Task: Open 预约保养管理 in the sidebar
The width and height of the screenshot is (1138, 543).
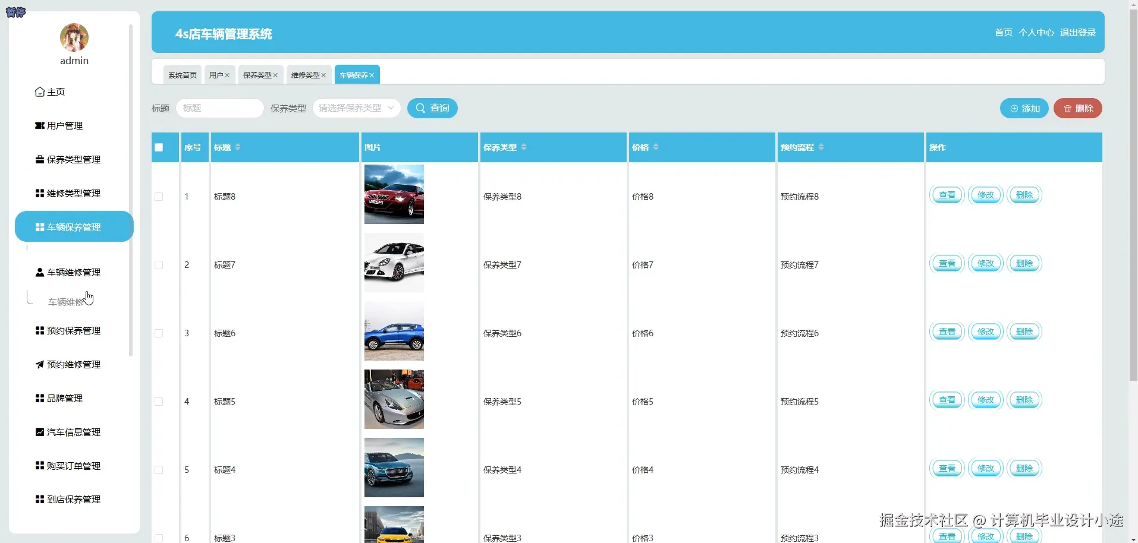Action: (x=68, y=331)
